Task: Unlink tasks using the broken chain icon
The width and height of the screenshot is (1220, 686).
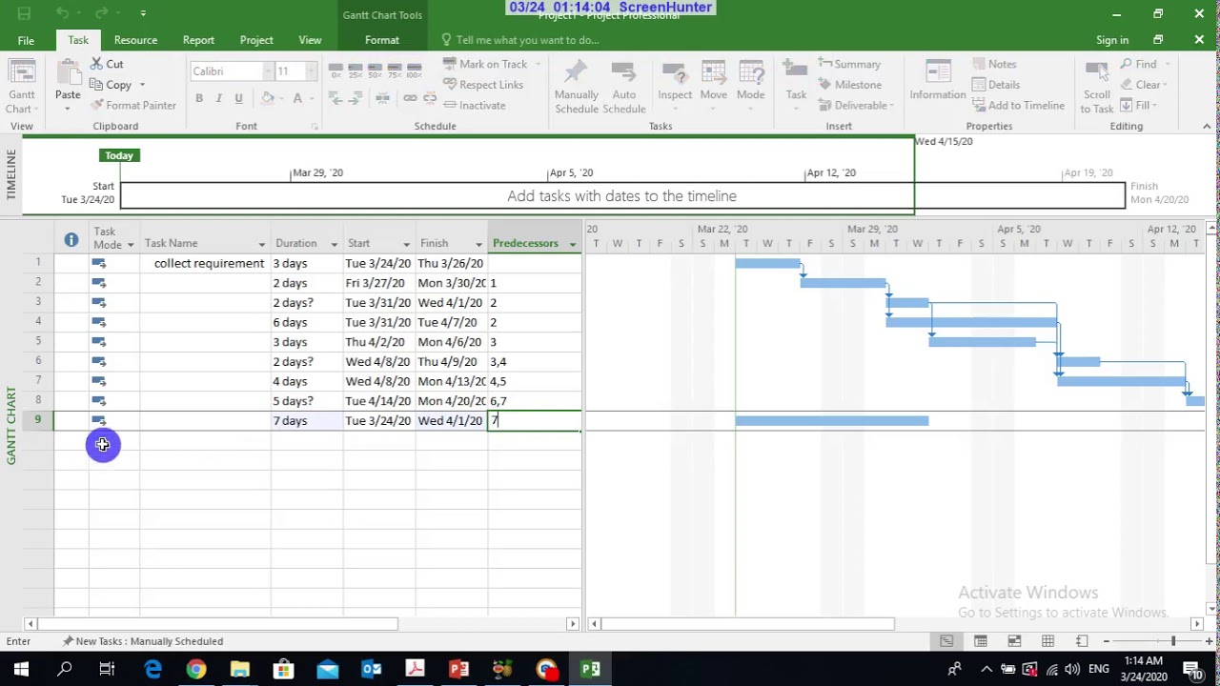Action: (429, 98)
